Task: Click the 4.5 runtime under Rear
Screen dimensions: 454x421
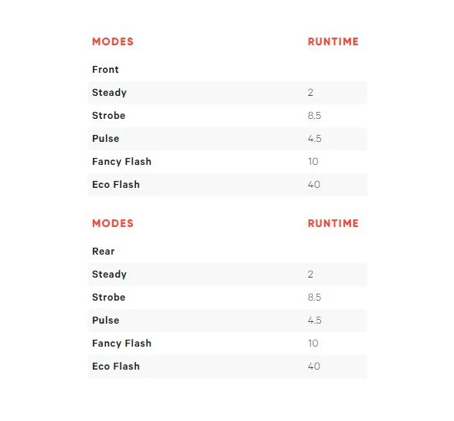Action: [x=314, y=320]
